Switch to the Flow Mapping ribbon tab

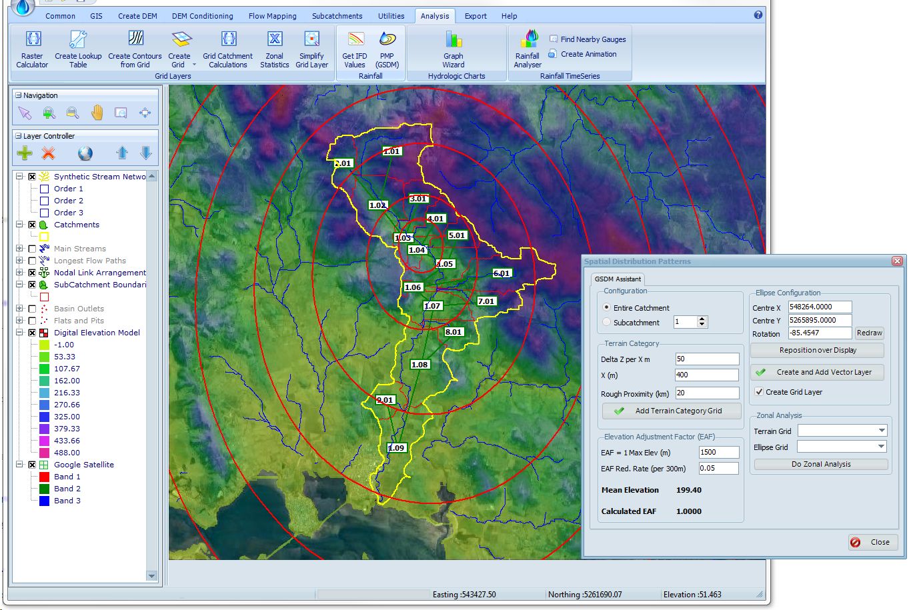coord(272,16)
